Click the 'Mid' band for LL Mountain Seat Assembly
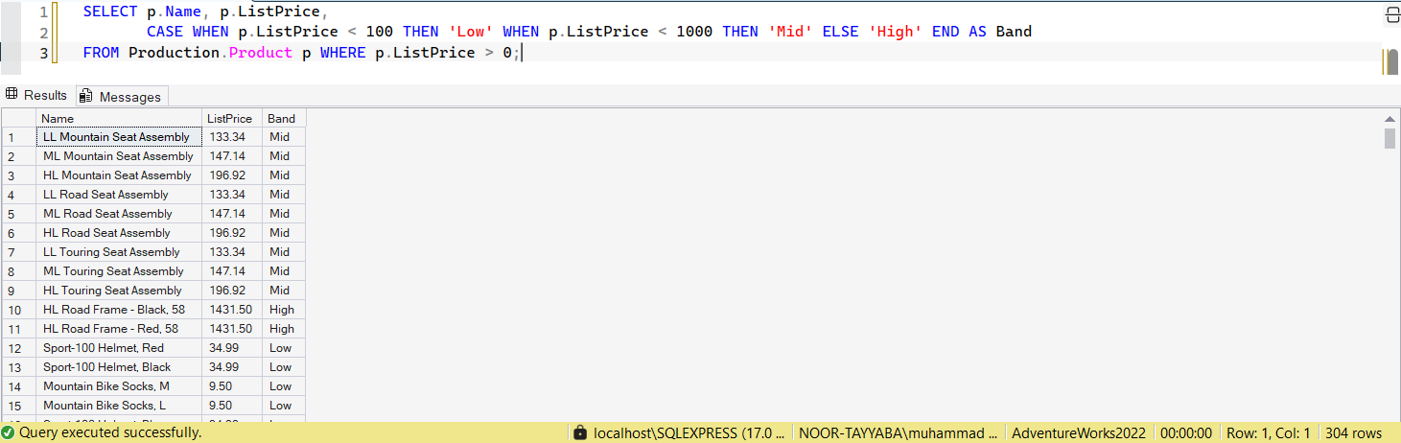Image resolution: width=1401 pixels, height=443 pixels. point(284,137)
